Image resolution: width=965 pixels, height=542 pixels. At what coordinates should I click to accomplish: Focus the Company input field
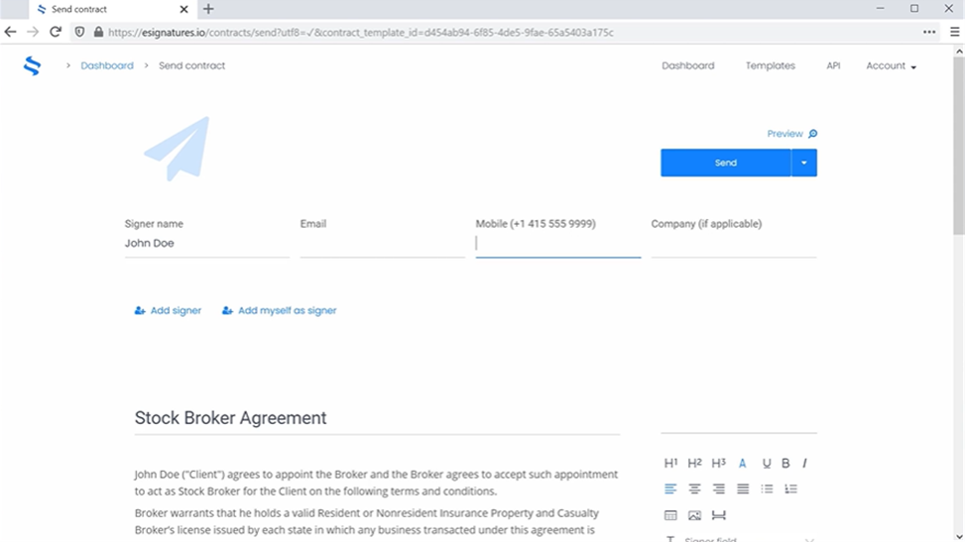click(x=734, y=243)
